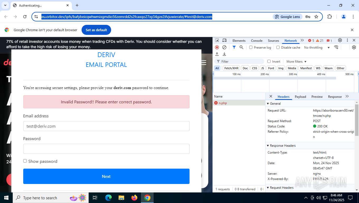
Task: Reload the page with the refresh icon
Action: click(25, 17)
